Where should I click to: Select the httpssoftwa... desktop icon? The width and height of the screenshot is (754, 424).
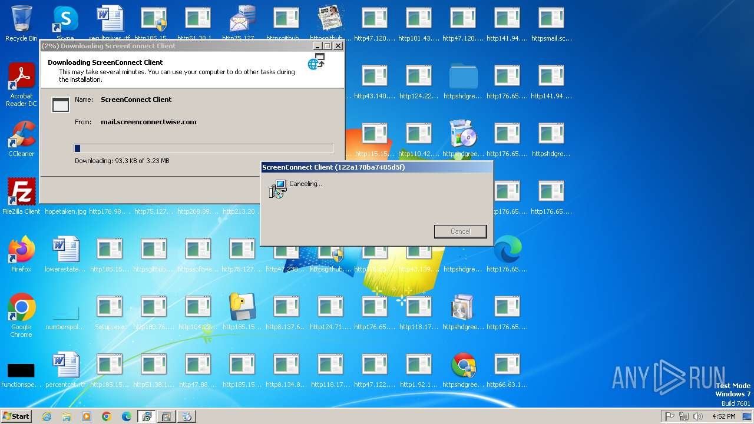[x=198, y=254]
